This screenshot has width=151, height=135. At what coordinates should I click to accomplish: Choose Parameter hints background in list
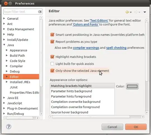click(82, 91)
